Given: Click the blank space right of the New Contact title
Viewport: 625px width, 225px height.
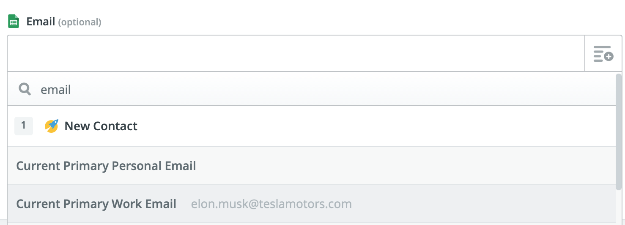Looking at the screenshot, I should click(x=376, y=126).
